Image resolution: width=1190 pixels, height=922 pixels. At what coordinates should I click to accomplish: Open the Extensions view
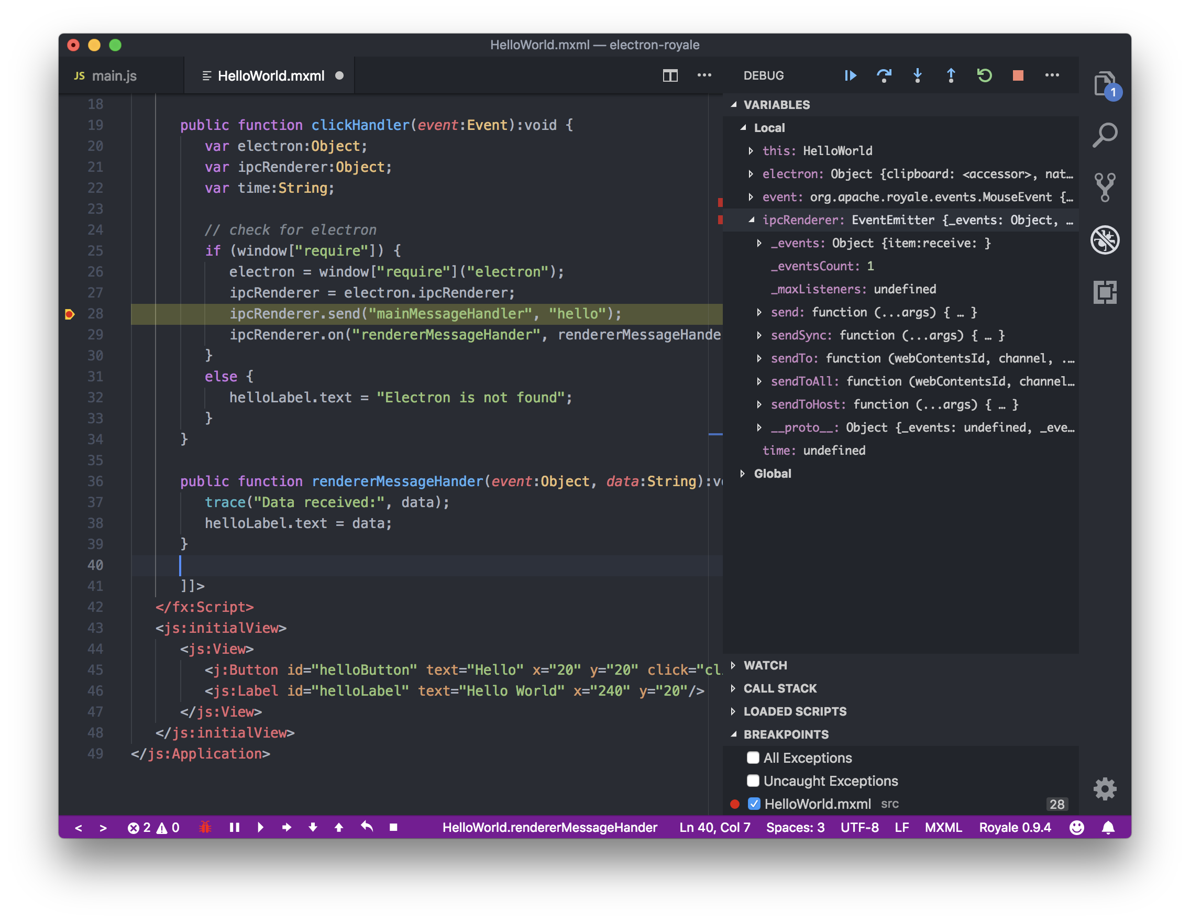point(1105,293)
